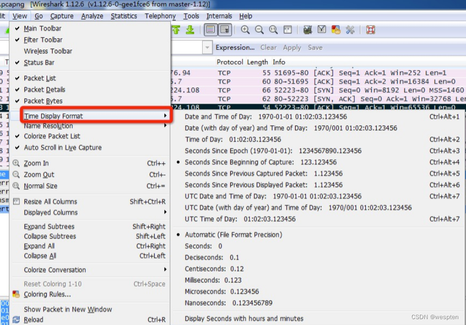Open preferences wrench toolbar icon
The width and height of the screenshot is (466, 325).
pyautogui.click(x=350, y=30)
